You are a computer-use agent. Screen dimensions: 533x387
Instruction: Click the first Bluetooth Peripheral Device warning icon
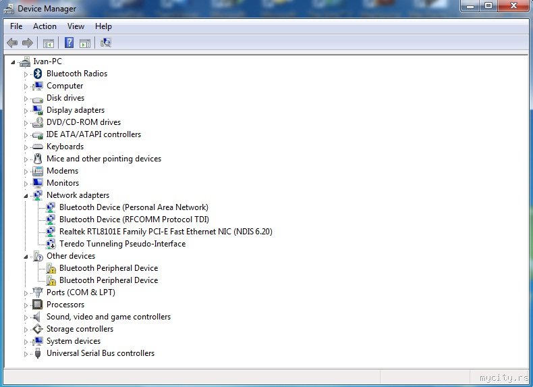click(51, 268)
